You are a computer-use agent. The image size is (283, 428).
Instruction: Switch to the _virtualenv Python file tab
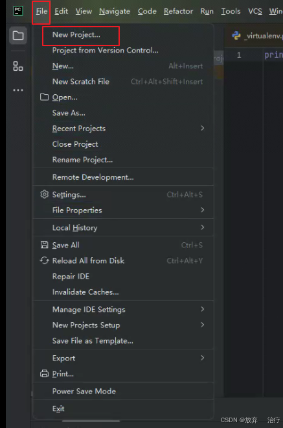pos(257,36)
